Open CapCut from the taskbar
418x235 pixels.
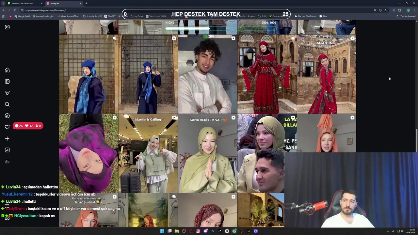pyautogui.click(x=227, y=231)
